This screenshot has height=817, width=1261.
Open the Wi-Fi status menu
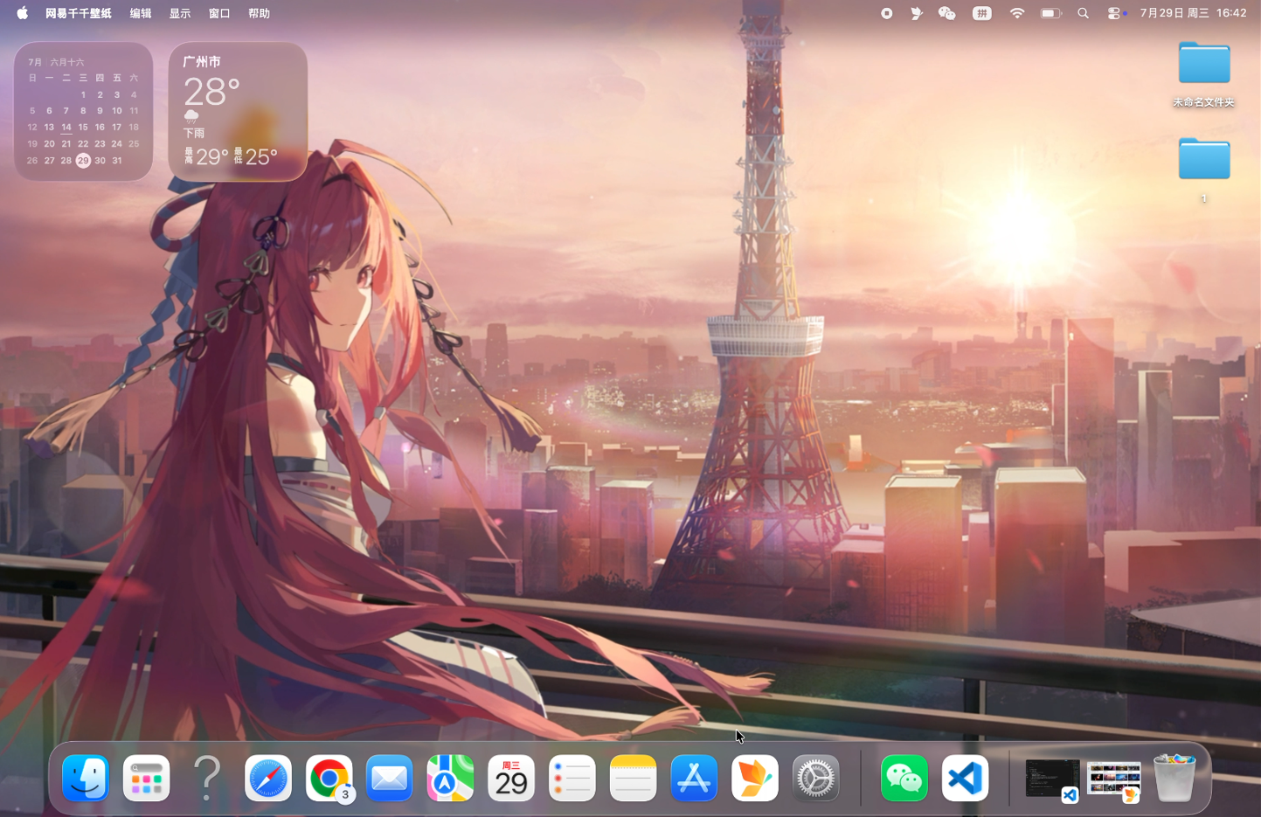[x=1017, y=13]
